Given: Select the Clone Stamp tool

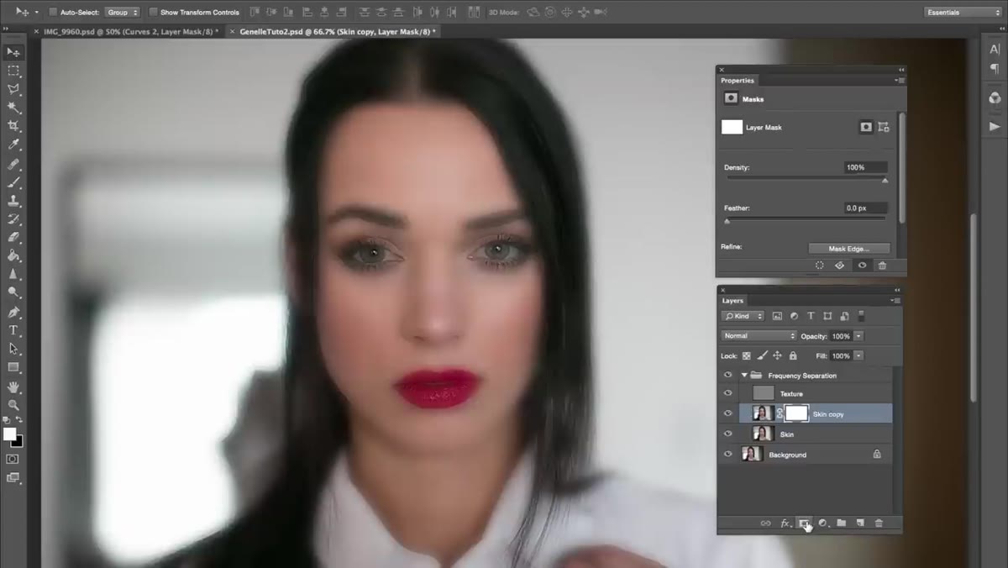Looking at the screenshot, I should pyautogui.click(x=13, y=202).
